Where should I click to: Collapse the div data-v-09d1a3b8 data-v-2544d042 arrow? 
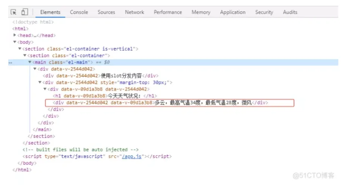[x=45, y=89]
